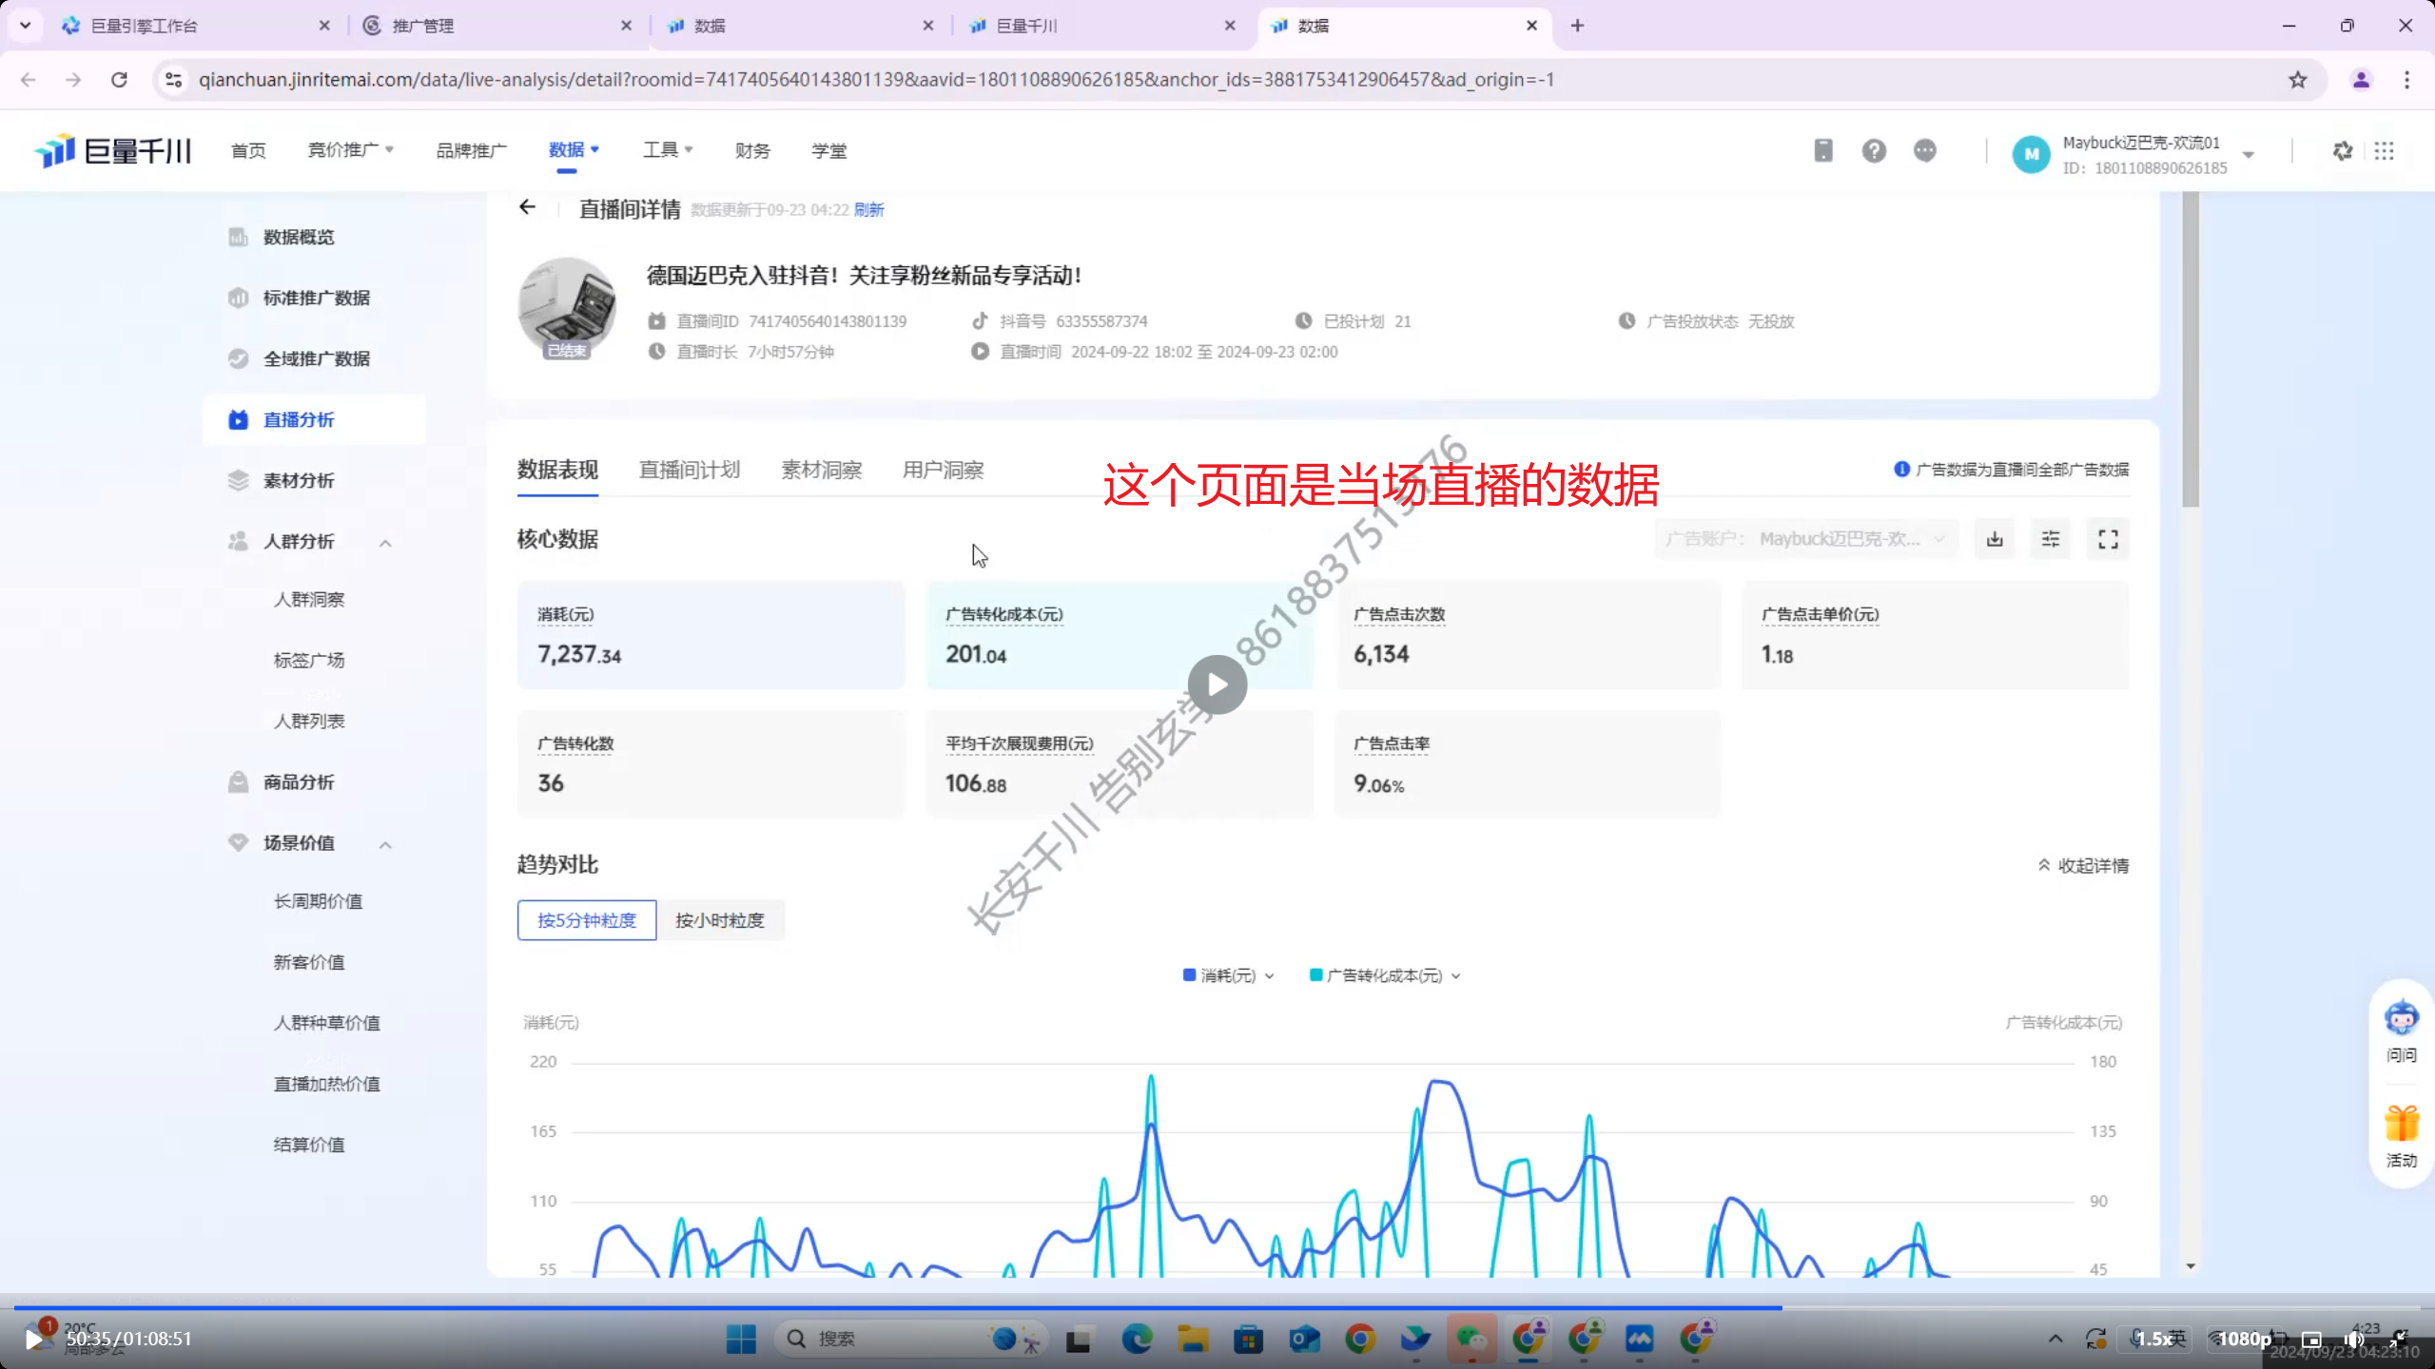Click the back arrow beside 直播间详情
Screen dimensions: 2435x1369
pos(528,207)
